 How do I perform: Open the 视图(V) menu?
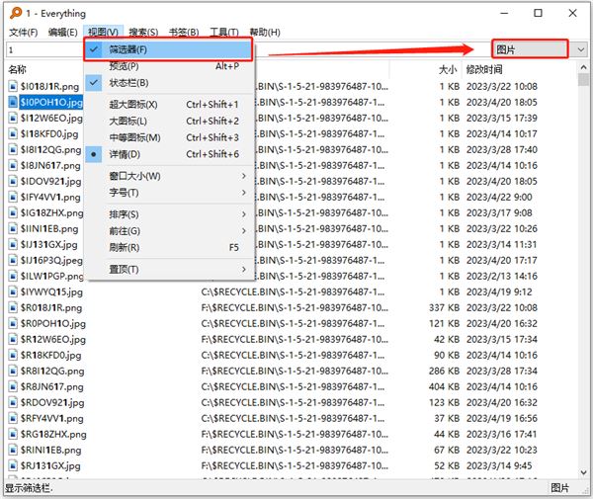103,33
